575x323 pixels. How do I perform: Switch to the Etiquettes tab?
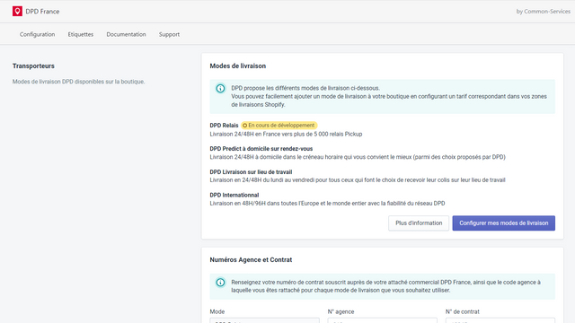click(x=81, y=34)
